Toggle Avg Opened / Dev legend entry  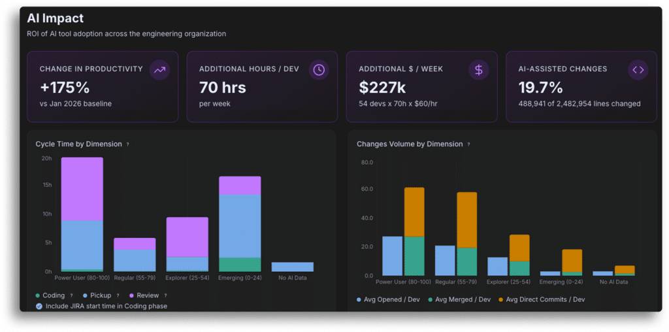point(389,299)
